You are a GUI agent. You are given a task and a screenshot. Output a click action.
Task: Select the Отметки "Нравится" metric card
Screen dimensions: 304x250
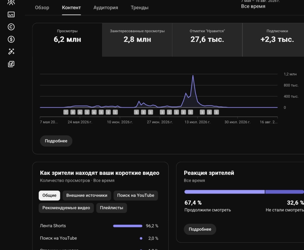click(x=207, y=40)
